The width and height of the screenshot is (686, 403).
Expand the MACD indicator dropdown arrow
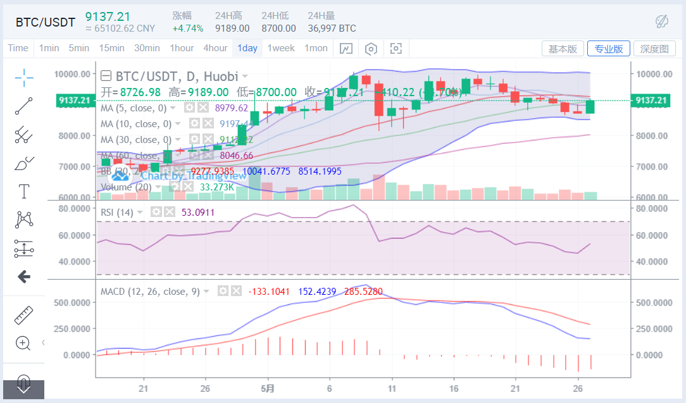pyautogui.click(x=206, y=291)
